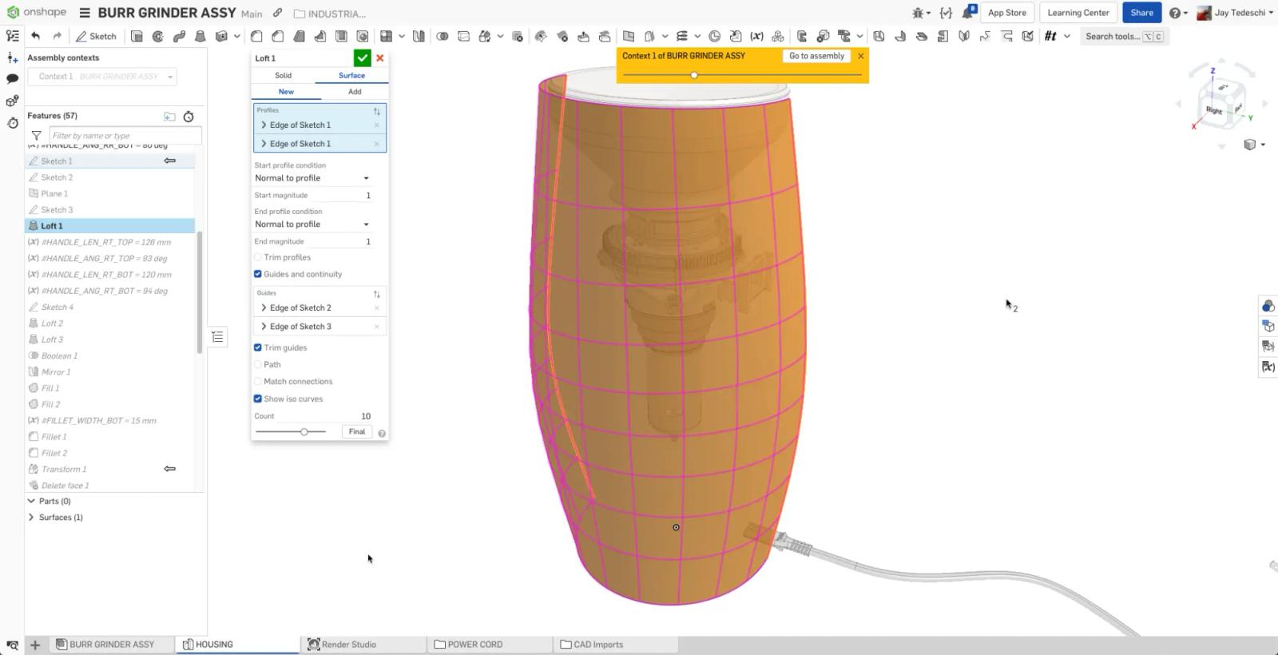Insert new tab with plus icon
Image resolution: width=1278 pixels, height=655 pixels.
click(35, 645)
